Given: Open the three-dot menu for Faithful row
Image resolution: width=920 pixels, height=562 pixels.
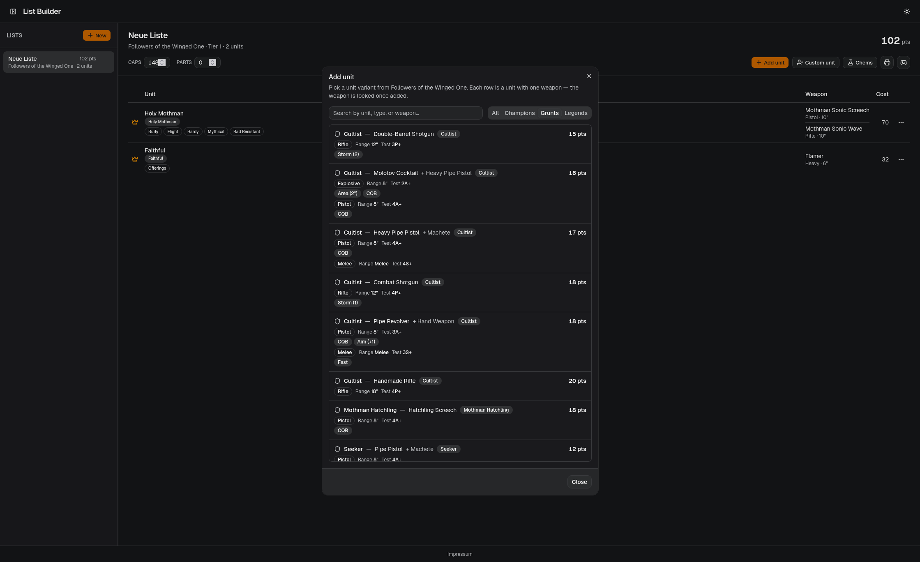Looking at the screenshot, I should 901,159.
